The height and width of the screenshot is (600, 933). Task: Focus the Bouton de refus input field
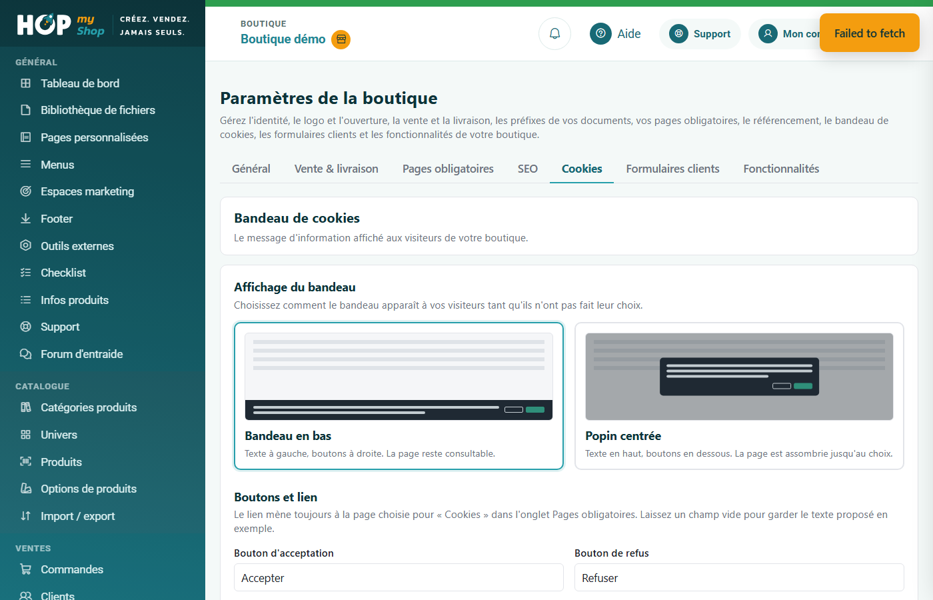tap(739, 577)
